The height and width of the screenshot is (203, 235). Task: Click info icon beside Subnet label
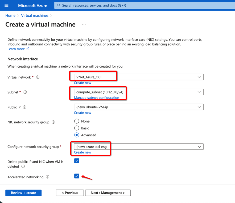(x=25, y=92)
